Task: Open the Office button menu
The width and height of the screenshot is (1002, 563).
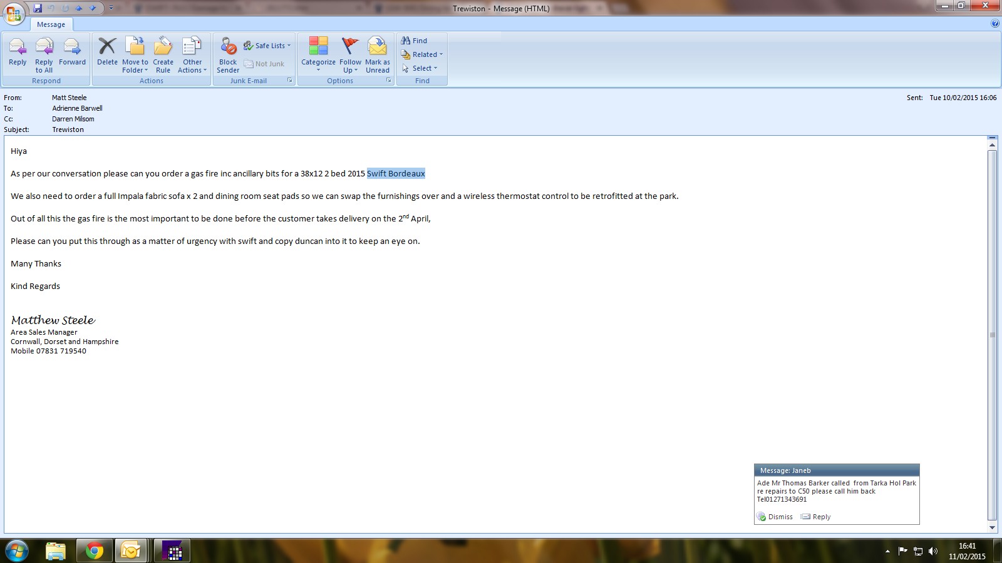Action: 14,13
